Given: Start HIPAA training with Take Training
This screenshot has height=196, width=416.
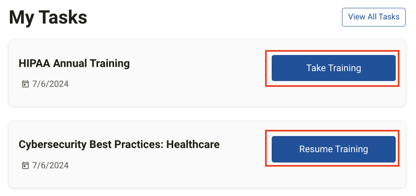Looking at the screenshot, I should click(333, 68).
